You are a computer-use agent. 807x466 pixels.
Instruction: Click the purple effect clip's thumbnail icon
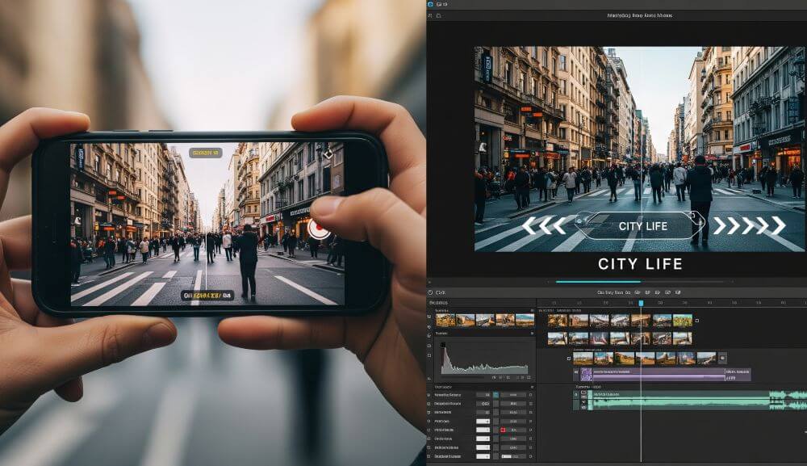click(x=587, y=375)
